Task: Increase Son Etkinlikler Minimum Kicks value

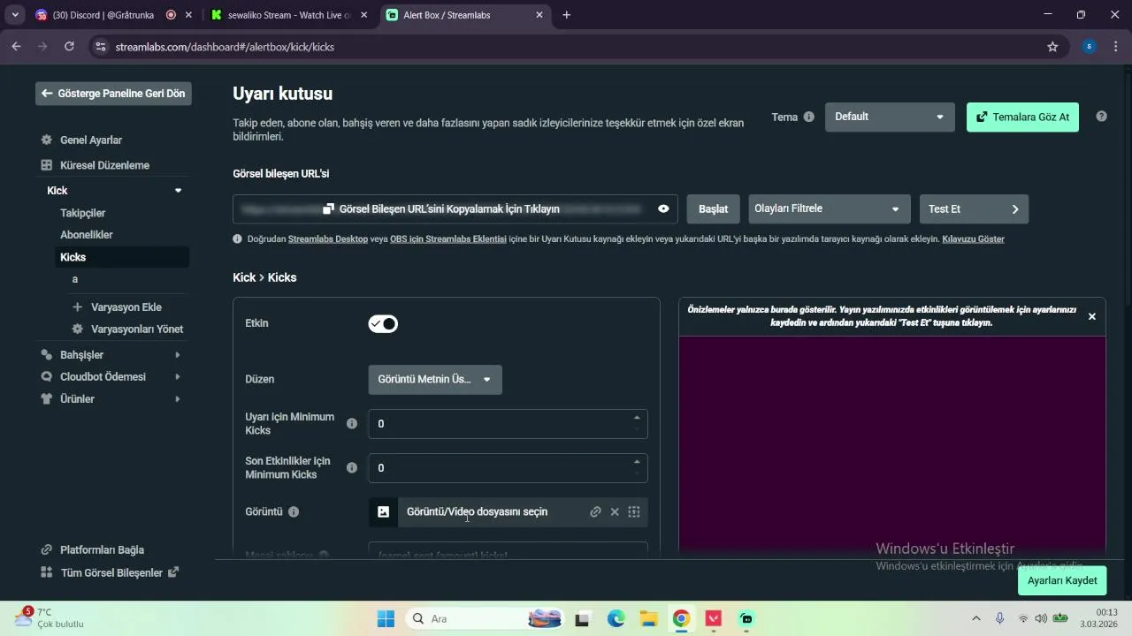Action: point(637,462)
